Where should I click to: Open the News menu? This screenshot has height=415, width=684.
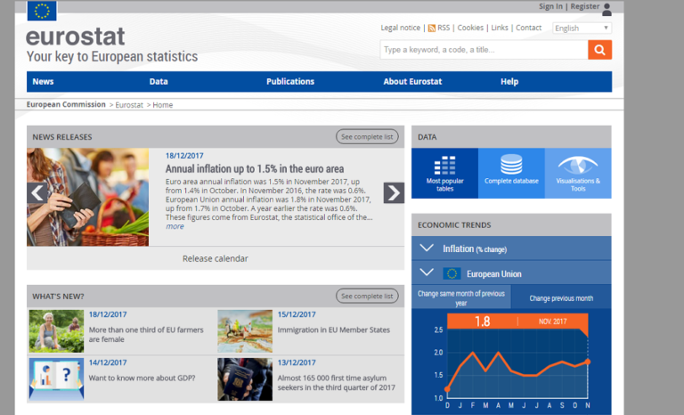43,82
